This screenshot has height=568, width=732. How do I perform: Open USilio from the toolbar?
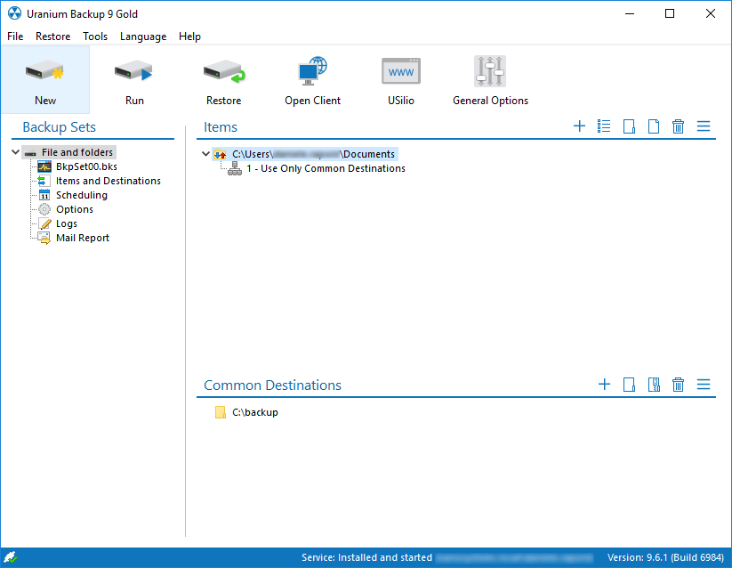tap(400, 80)
